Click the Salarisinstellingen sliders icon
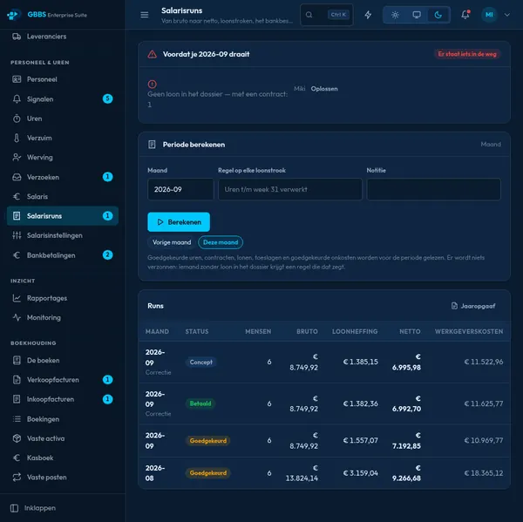This screenshot has height=522, width=523. pyautogui.click(x=17, y=235)
